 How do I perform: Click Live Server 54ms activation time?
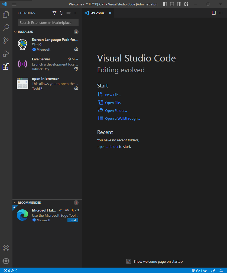pos(73,59)
